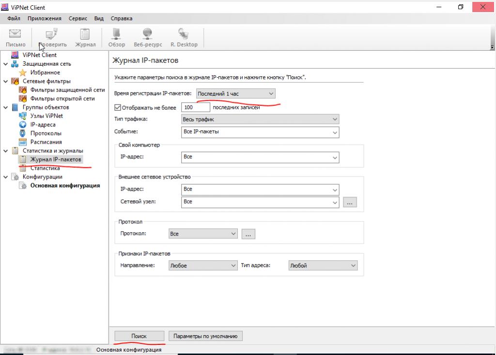Click Фильтры открытой сети icon
Viewport: 496px width, 355px height.
click(x=23, y=99)
